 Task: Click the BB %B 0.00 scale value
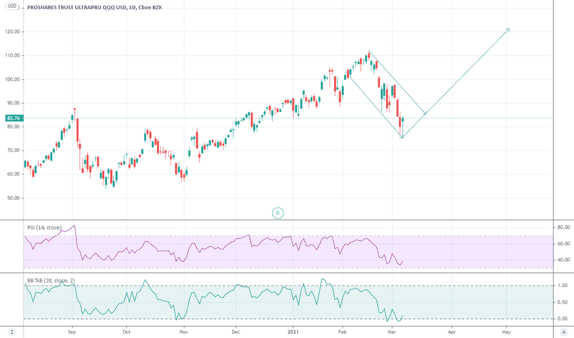click(x=562, y=318)
